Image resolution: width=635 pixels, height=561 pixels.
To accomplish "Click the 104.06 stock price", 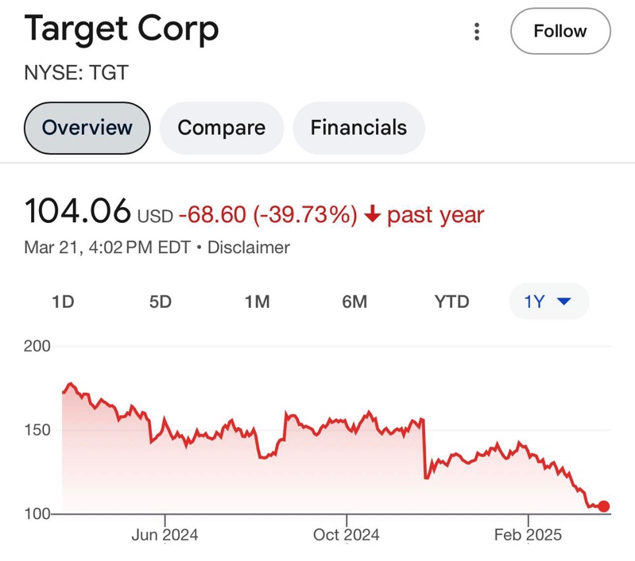I will point(77,213).
